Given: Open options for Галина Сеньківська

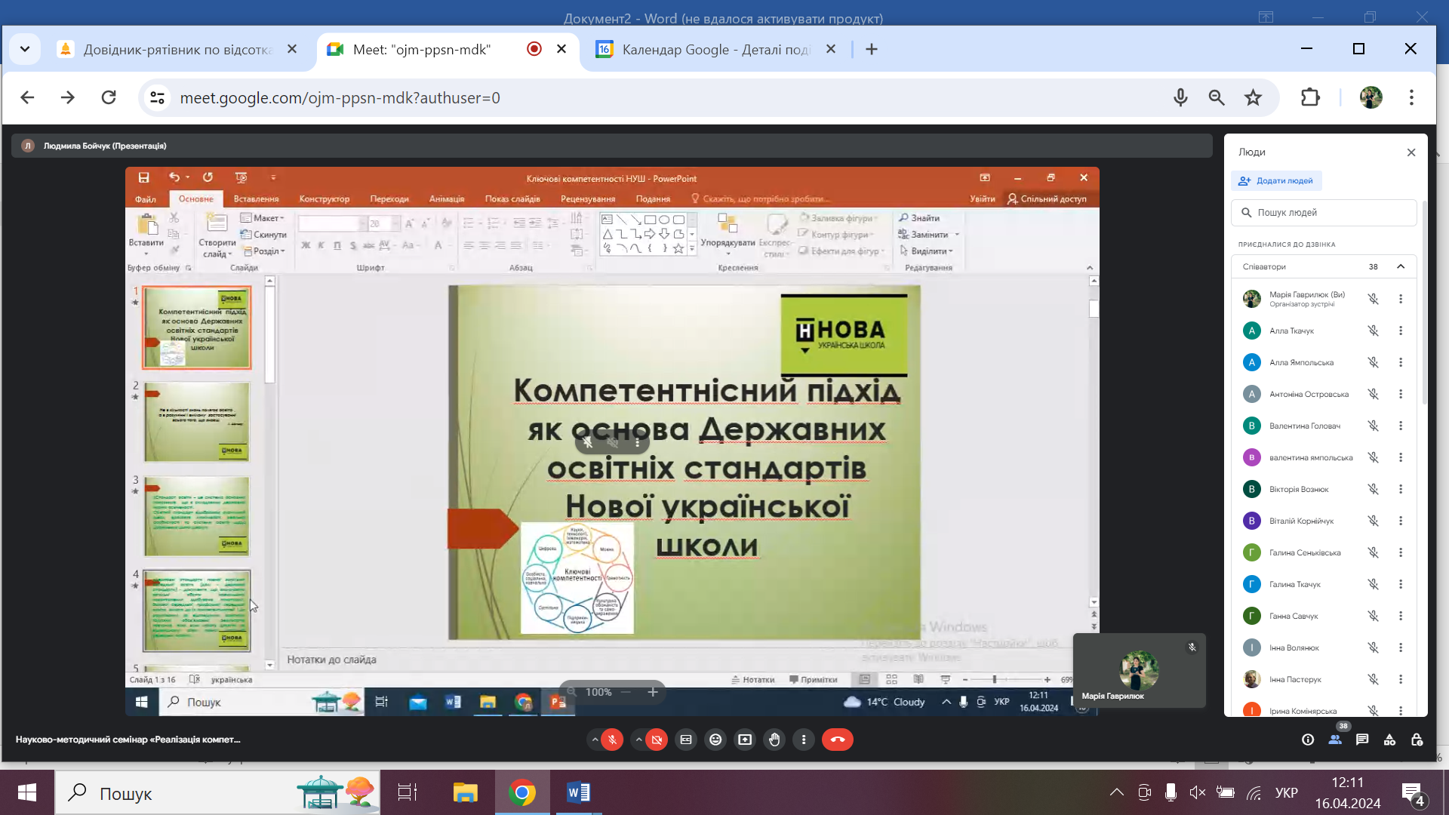Looking at the screenshot, I should tap(1401, 552).
